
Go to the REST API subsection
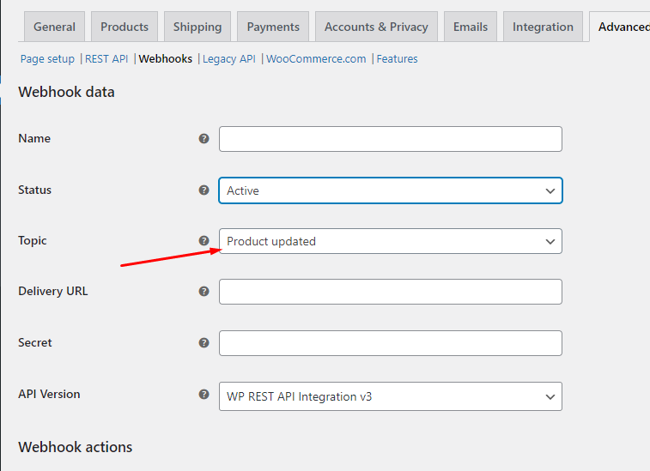coord(106,59)
